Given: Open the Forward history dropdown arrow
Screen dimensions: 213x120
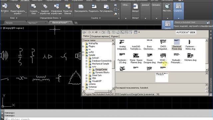Looking at the screenshot, I should (100, 32).
